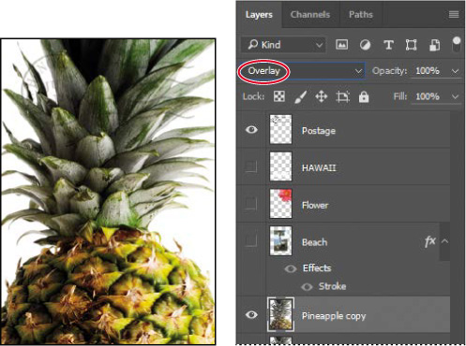The image size is (466, 346).
Task: Click the Beach layer name
Action: (x=314, y=242)
